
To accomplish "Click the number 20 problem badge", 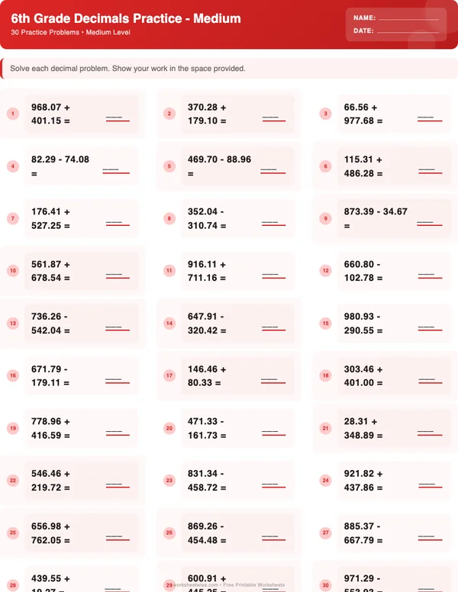I will [169, 428].
